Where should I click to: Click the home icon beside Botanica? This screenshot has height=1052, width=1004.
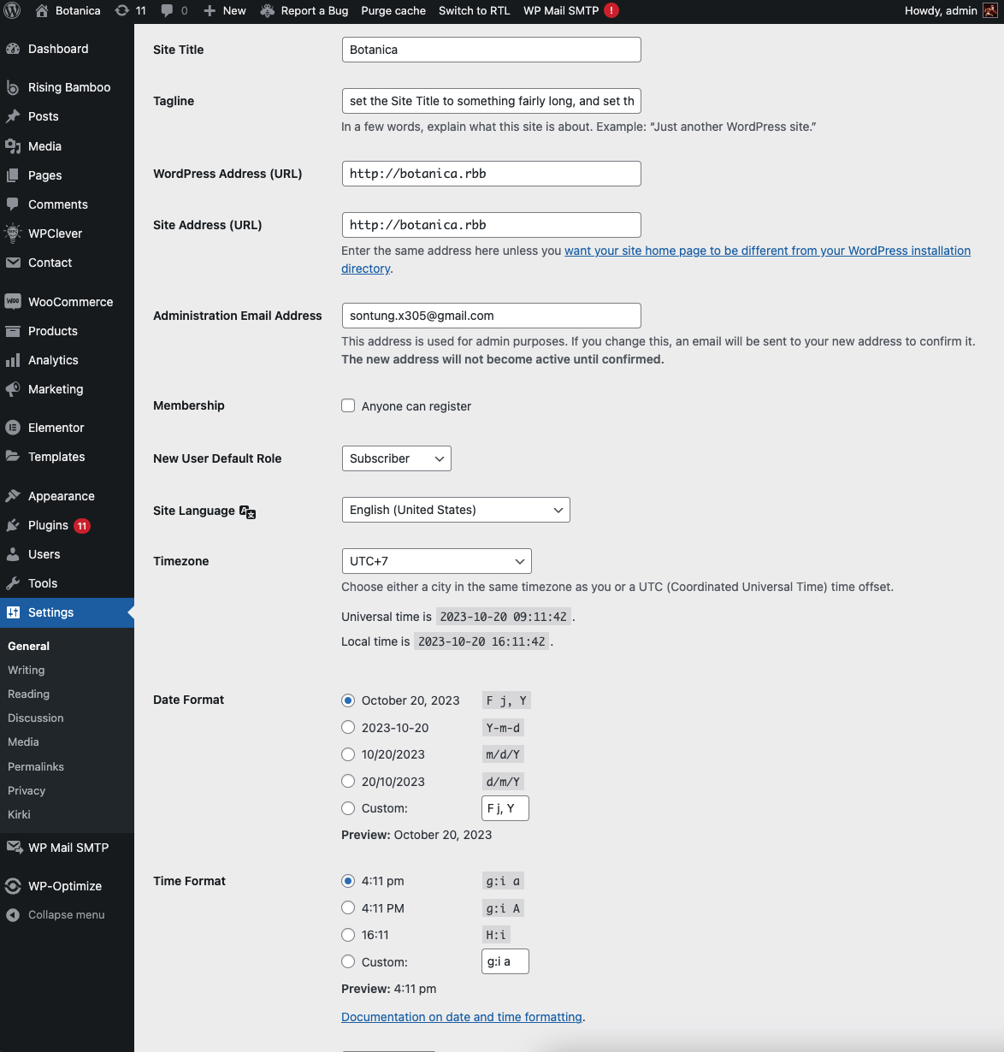click(42, 11)
